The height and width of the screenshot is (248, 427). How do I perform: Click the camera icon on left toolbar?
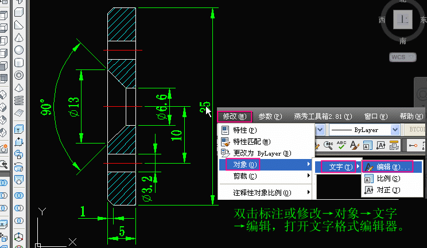(3, 149)
